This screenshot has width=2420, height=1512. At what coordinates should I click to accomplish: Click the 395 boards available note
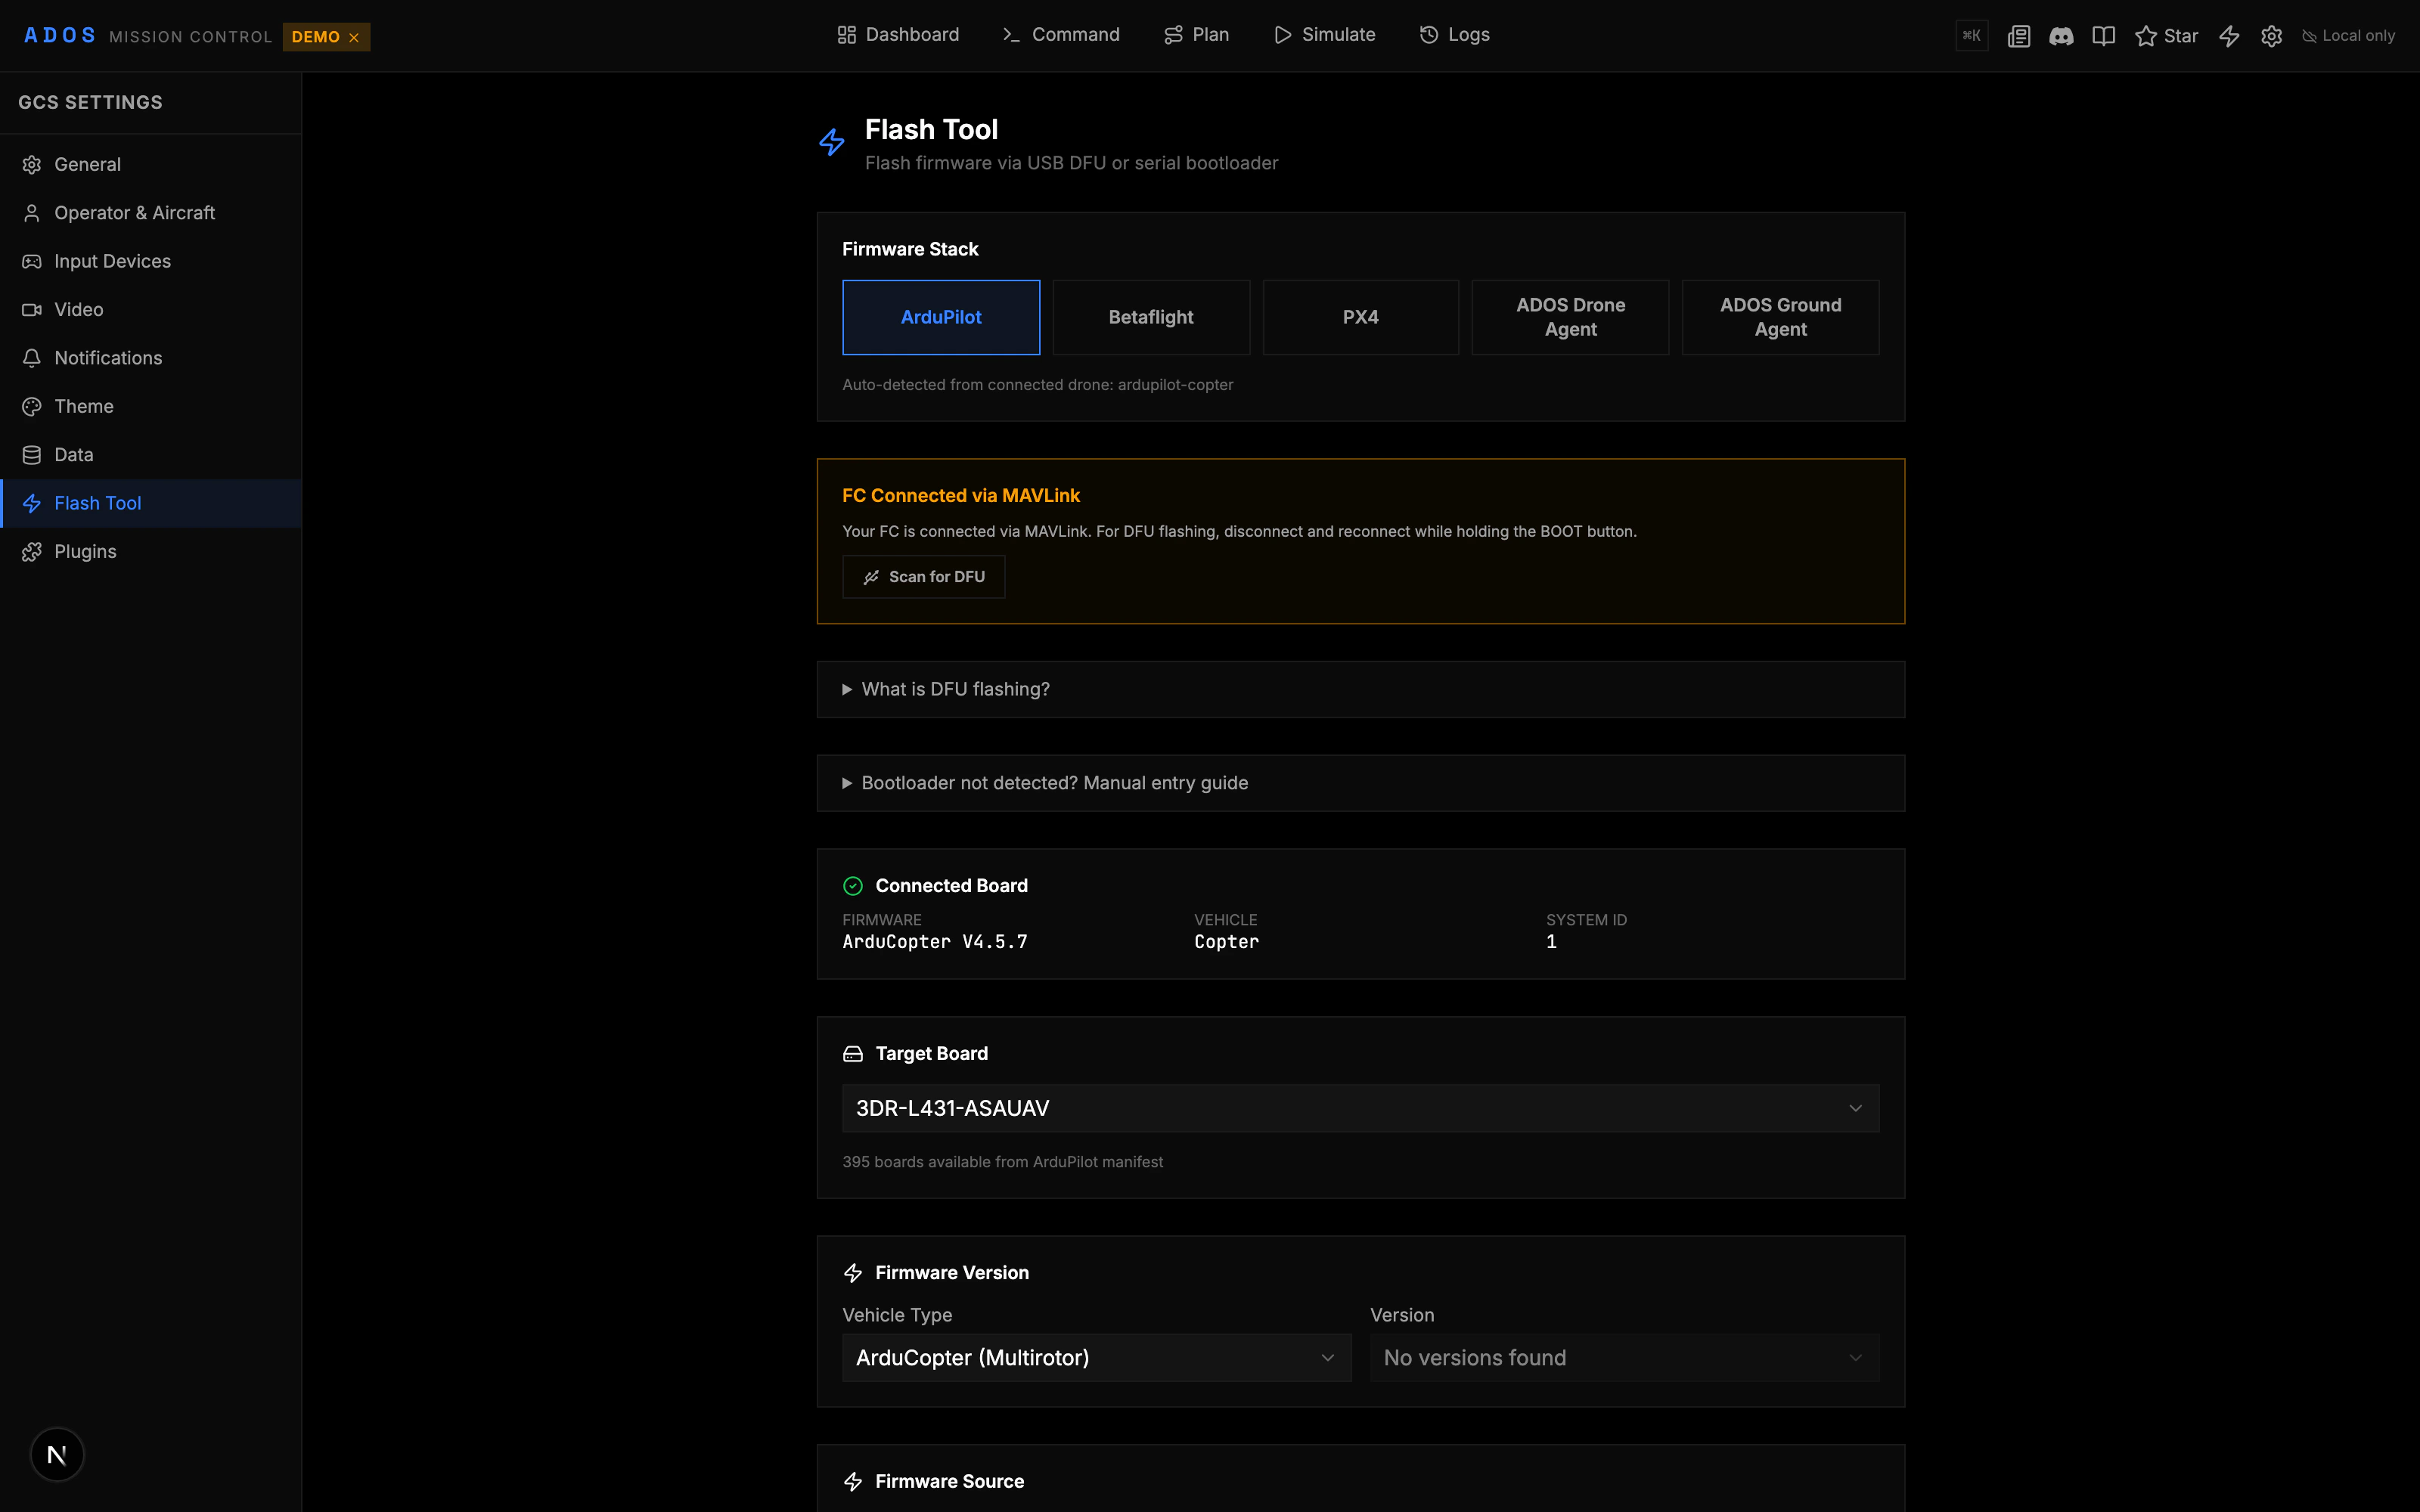(1002, 1162)
